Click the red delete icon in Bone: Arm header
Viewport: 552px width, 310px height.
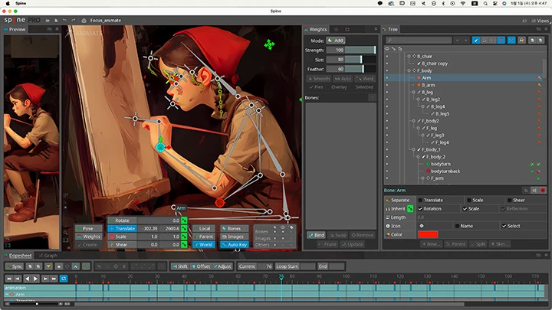[543, 190]
